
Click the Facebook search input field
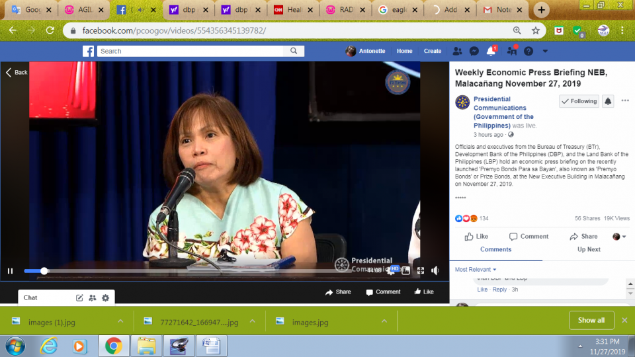click(x=192, y=51)
